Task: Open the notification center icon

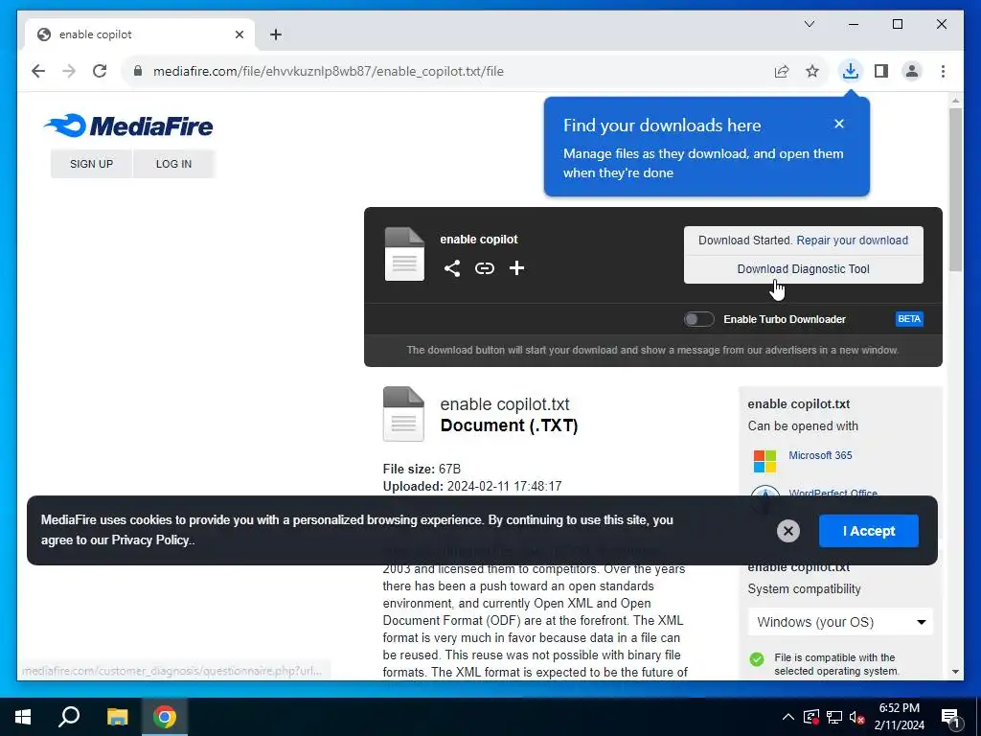Action: (950, 718)
